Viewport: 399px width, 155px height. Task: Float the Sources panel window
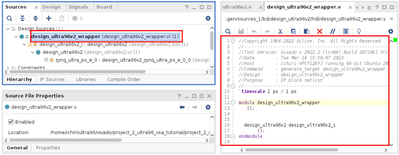(x=209, y=7)
